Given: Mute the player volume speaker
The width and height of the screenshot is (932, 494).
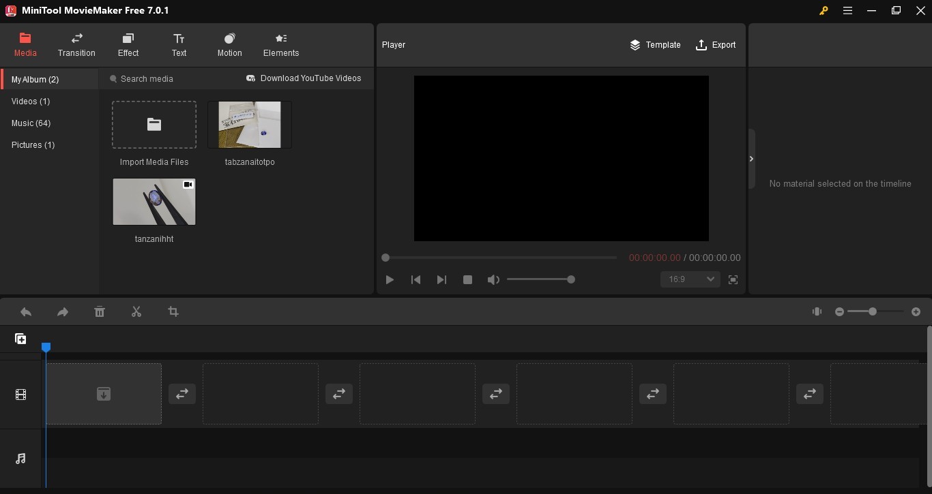Looking at the screenshot, I should 493,279.
